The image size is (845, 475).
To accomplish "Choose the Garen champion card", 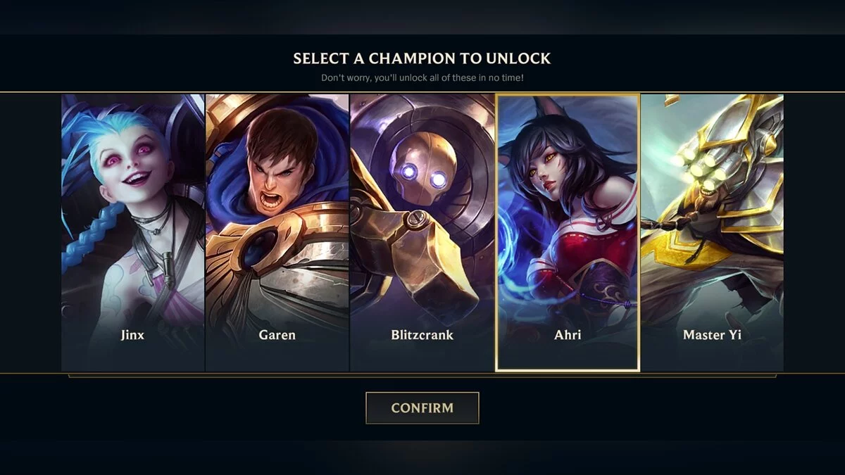I will [x=277, y=232].
